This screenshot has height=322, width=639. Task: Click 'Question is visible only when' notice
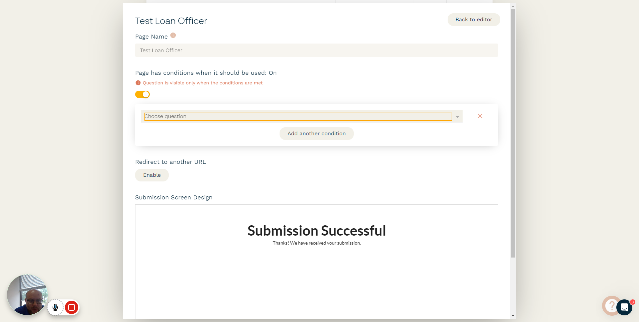203,83
